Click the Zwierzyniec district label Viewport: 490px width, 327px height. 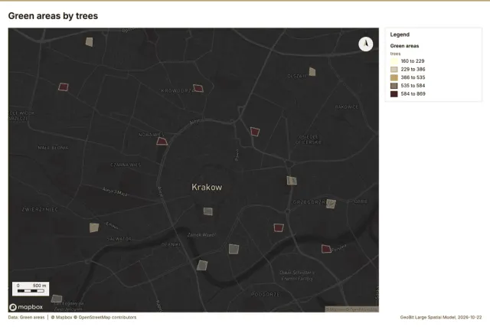pos(40,210)
